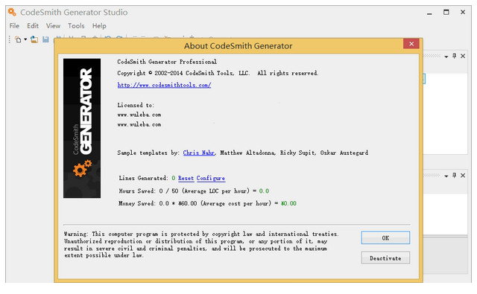The width and height of the screenshot is (477, 294).
Task: Open the Tools menu
Action: coord(76,26)
